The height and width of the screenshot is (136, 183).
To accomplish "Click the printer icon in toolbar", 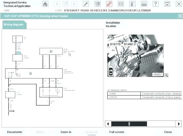I will pyautogui.click(x=144, y=4).
